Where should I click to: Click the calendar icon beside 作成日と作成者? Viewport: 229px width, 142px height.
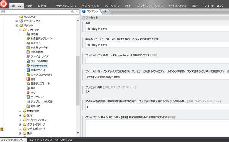(x=28, y=47)
